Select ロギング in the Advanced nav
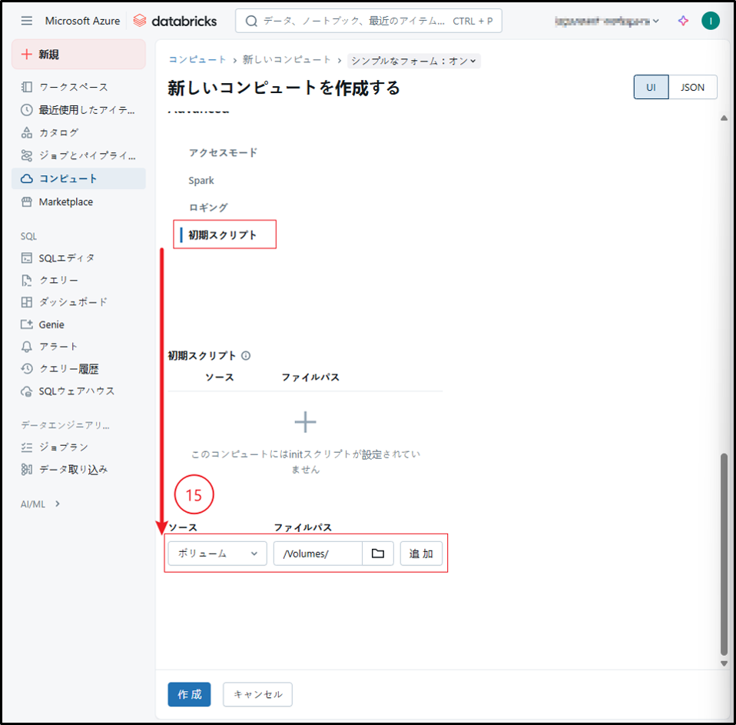Screen dimensions: 736x725 [208, 208]
